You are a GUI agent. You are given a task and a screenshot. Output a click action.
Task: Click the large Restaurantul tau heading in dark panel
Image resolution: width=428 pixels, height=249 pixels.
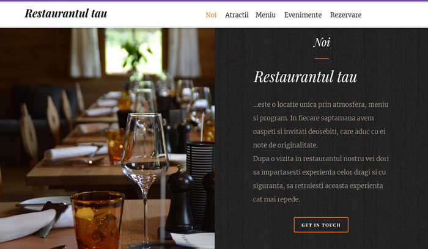(306, 76)
